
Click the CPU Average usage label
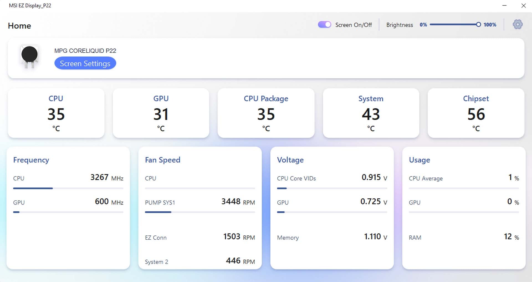(x=426, y=178)
